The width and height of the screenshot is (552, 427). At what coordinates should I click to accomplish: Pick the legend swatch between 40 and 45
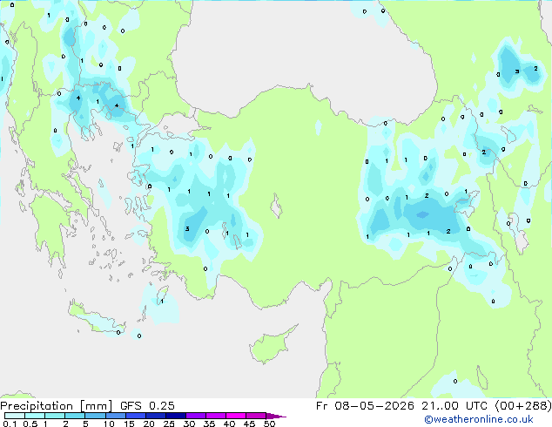tap(236, 416)
